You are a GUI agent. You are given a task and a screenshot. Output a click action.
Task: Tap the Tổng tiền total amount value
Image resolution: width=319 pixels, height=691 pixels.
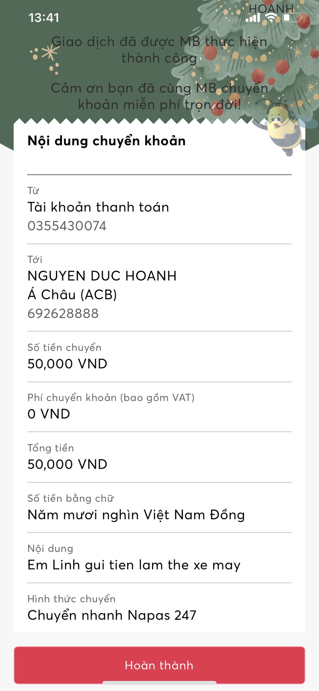pyautogui.click(x=67, y=464)
